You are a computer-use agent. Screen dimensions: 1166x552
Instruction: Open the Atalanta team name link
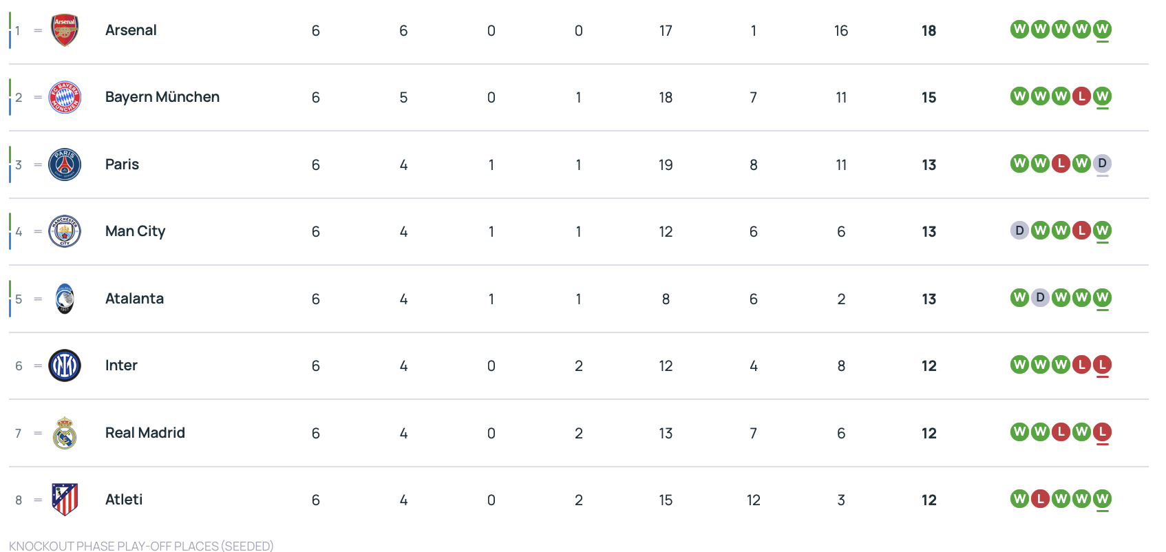pos(134,299)
